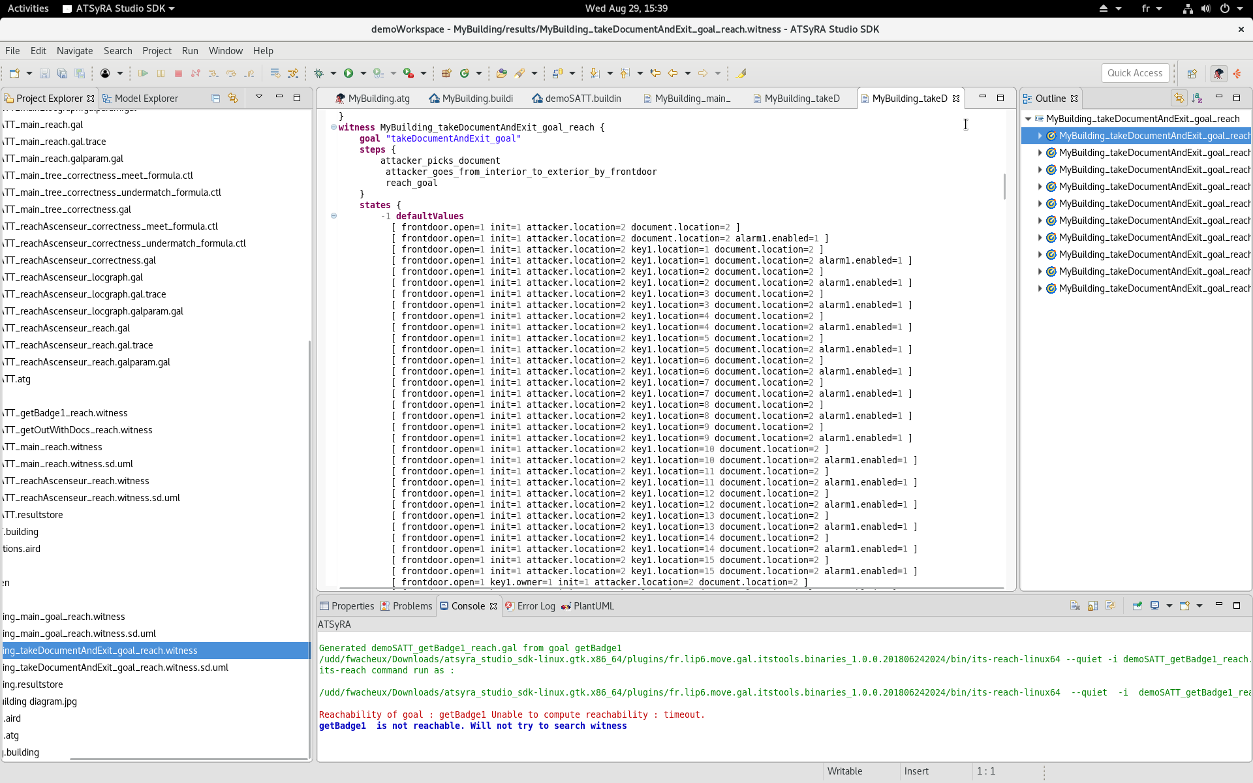Click the Previous Annotation up-arrow icon
The height and width of the screenshot is (783, 1253).
[625, 74]
